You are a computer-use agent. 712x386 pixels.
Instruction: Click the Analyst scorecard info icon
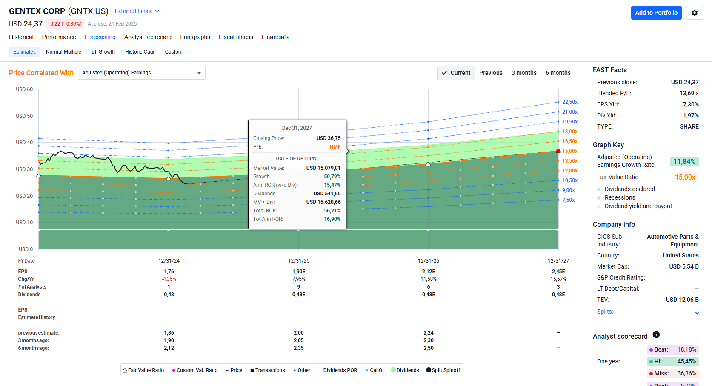point(656,335)
